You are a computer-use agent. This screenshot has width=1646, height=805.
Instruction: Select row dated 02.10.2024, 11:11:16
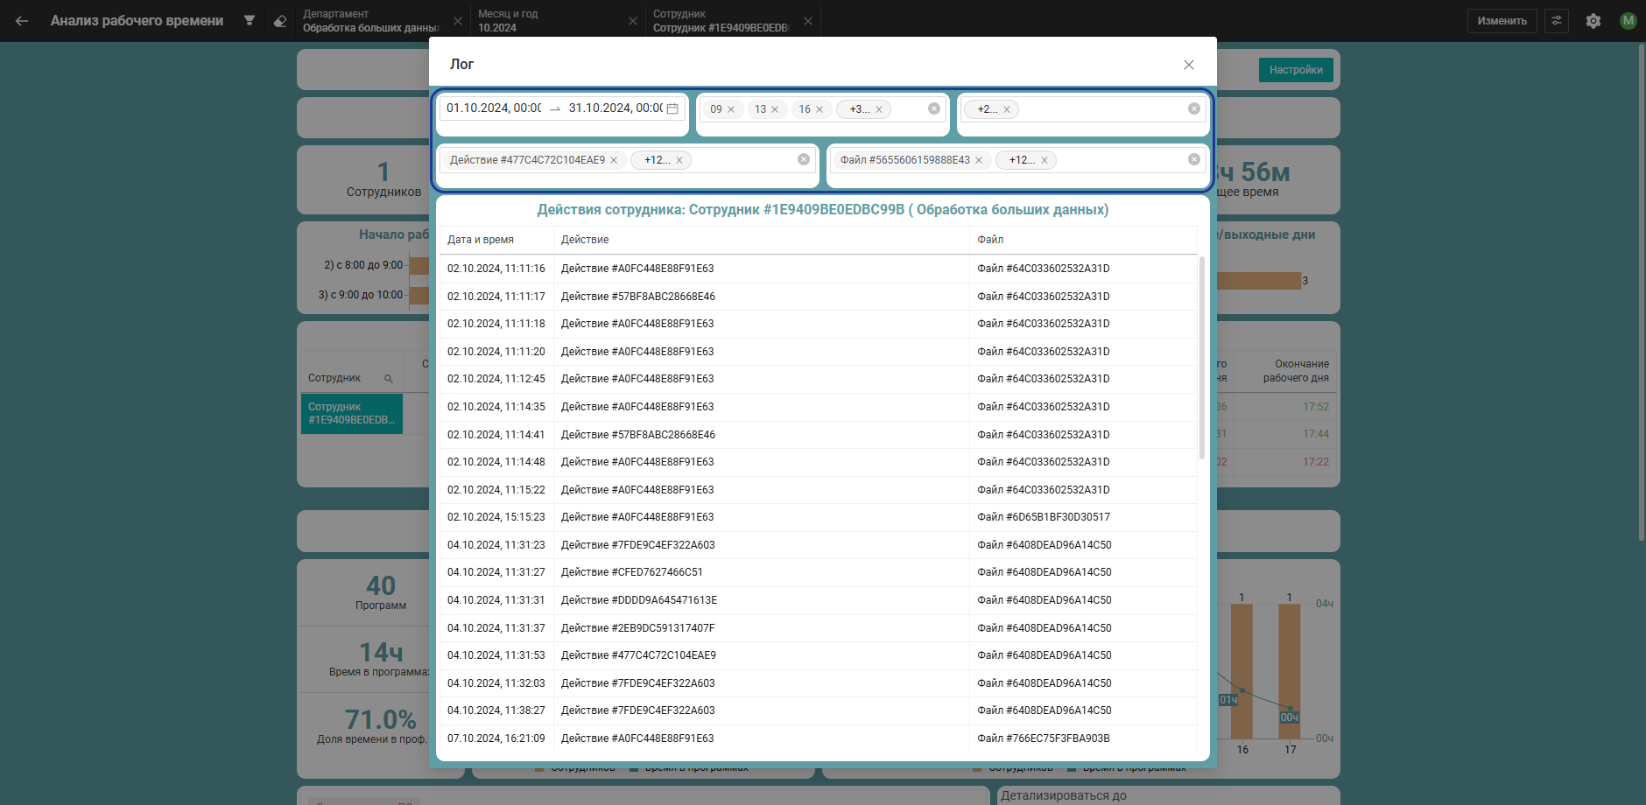click(818, 269)
